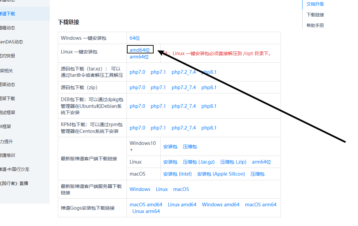
Task: Open php7.1 in the tar.xz source row
Action: (x=158, y=72)
